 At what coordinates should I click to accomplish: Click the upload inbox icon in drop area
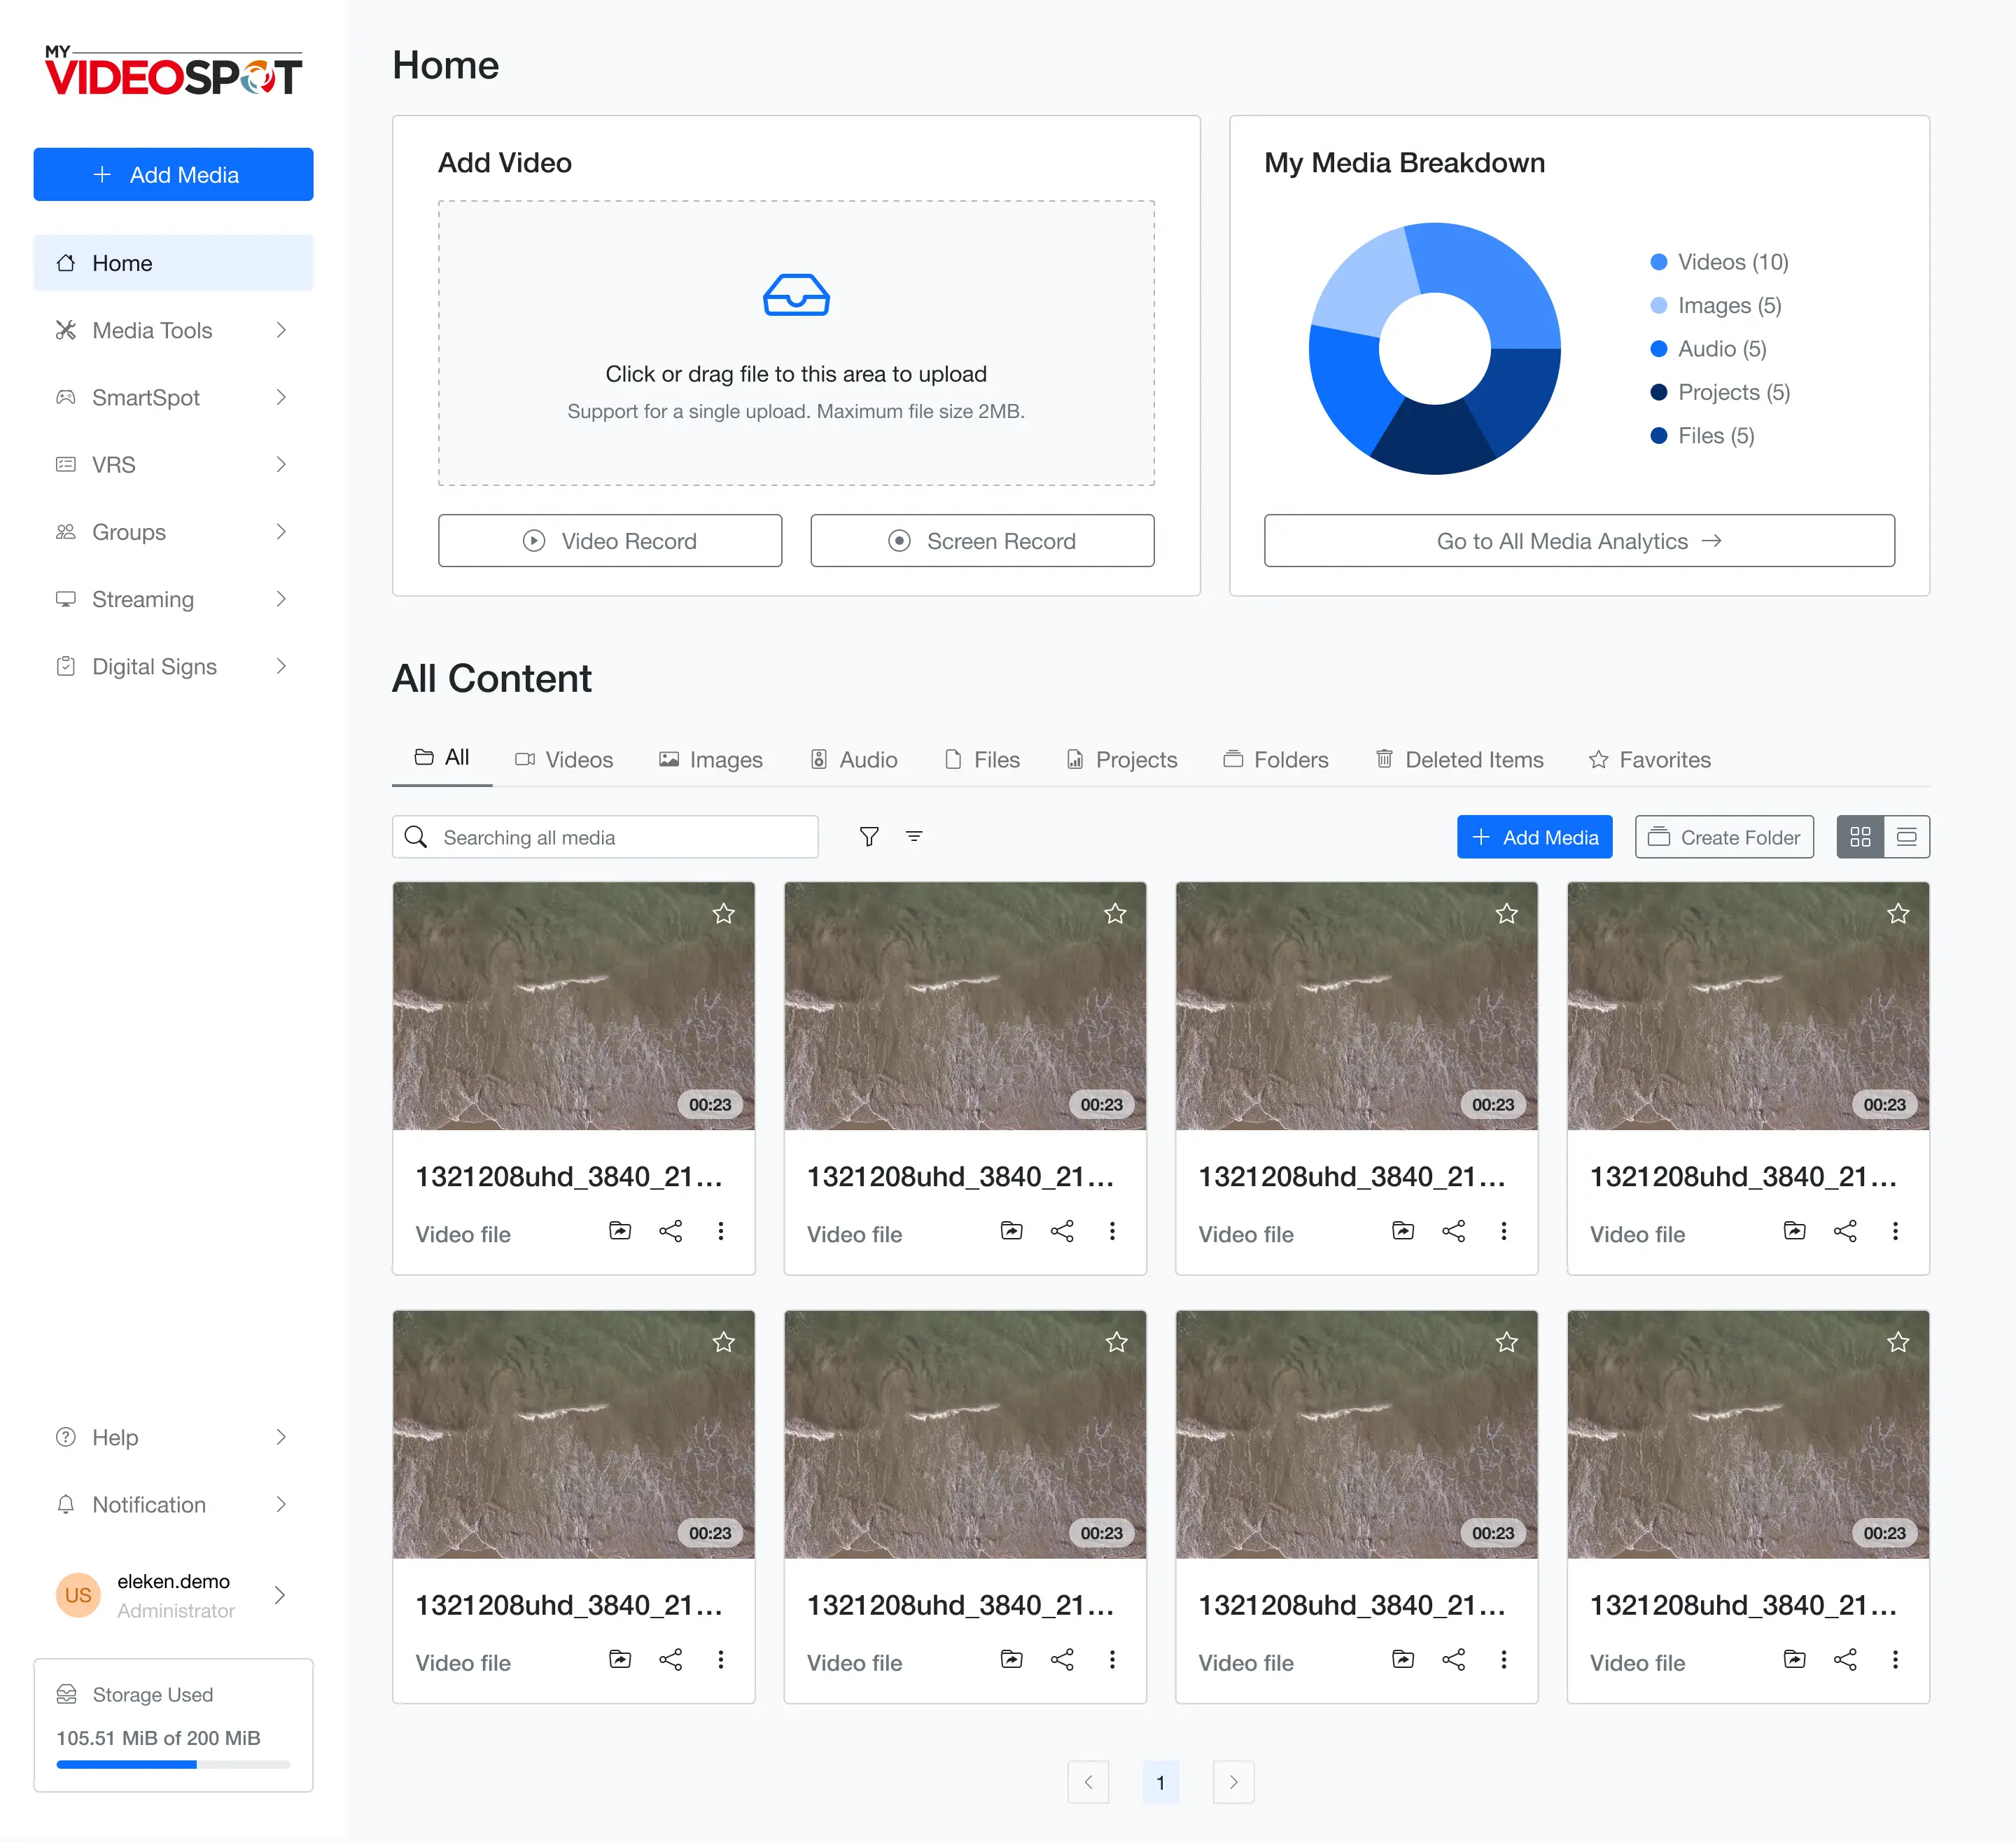tap(796, 295)
